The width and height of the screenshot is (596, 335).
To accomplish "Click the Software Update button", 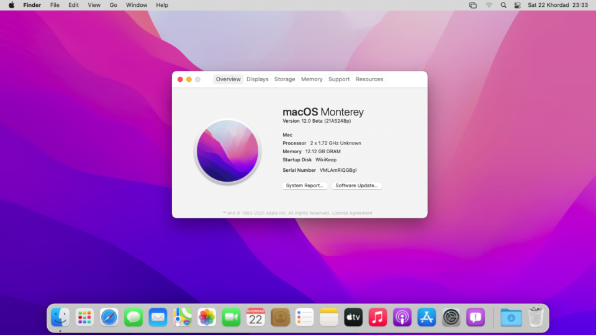I will (x=356, y=185).
